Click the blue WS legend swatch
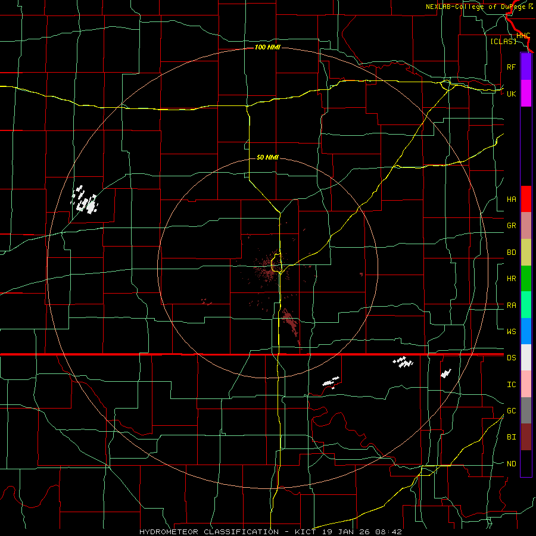 tap(526, 331)
